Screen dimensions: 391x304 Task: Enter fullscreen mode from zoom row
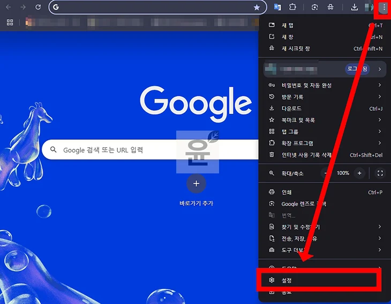(380, 173)
